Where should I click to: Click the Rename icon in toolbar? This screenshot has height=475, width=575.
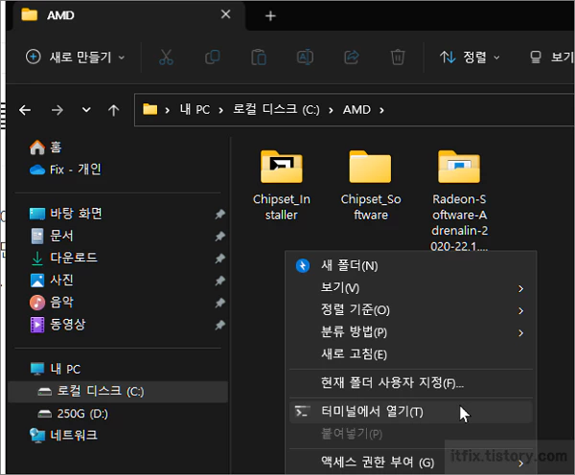click(305, 57)
